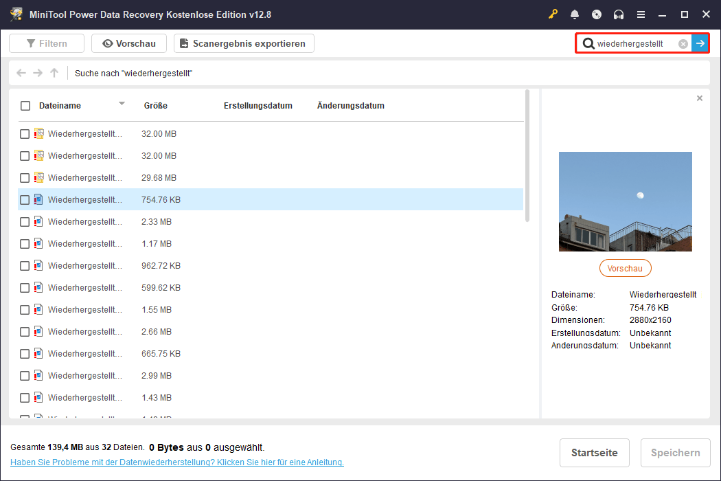Check the first Wiederhergestellt file checkbox

(x=25, y=133)
